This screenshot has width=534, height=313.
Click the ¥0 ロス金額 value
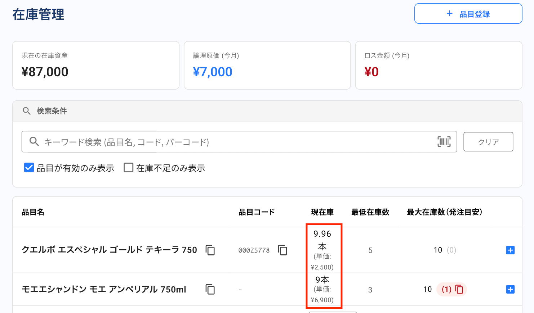371,72
